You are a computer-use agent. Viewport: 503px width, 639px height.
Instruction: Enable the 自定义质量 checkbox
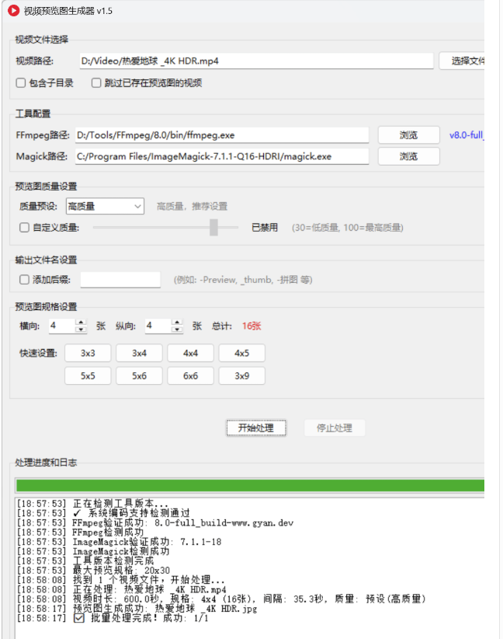24,228
